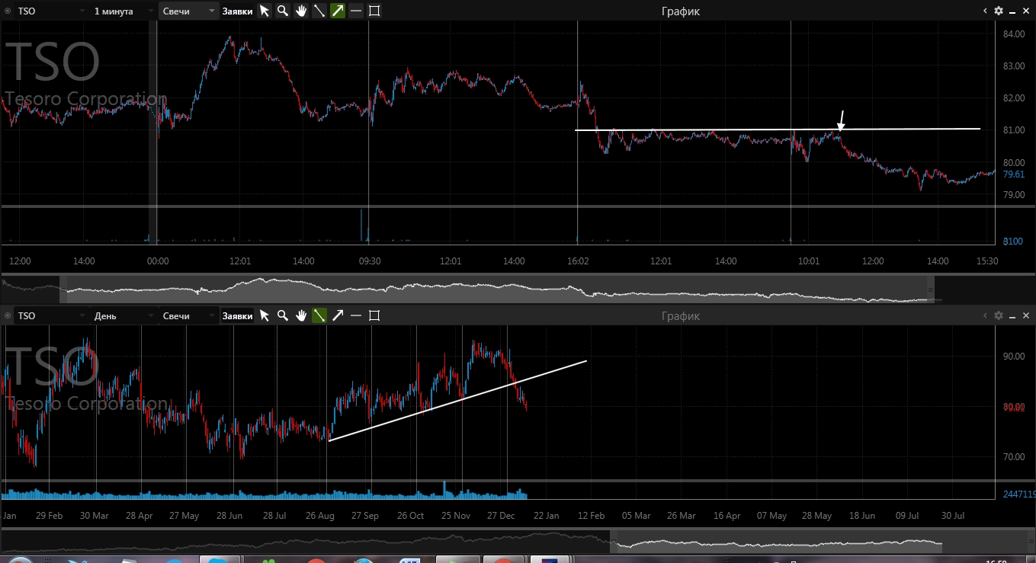This screenshot has height=563, width=1036.
Task: Select the cursor pointer tool in top chart
Action: [265, 11]
